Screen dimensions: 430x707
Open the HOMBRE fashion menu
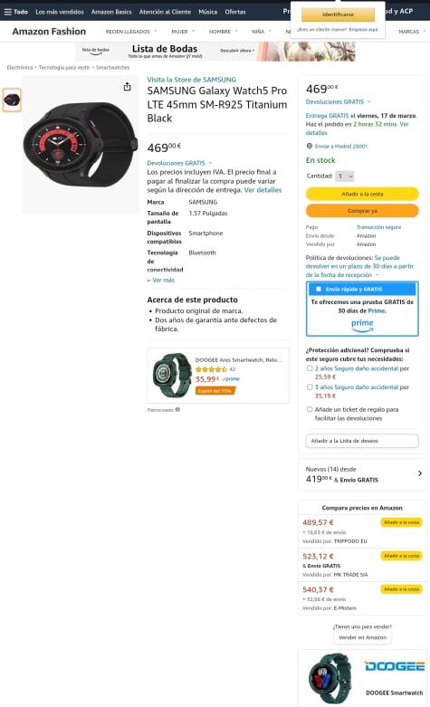point(223,32)
